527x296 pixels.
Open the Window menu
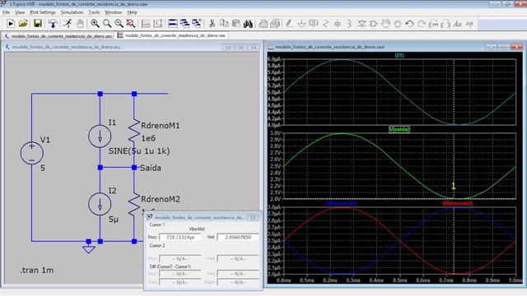114,12
